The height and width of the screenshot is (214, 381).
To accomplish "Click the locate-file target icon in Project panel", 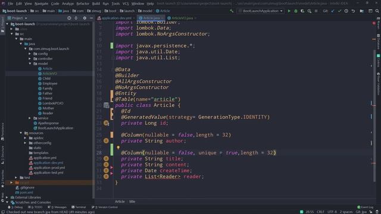I will 69,18.
